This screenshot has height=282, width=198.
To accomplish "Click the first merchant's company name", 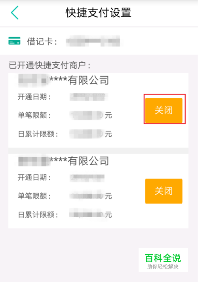I will 64,80.
